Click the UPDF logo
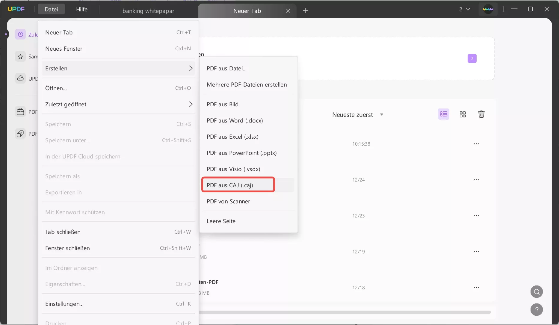559x325 pixels. (x=16, y=9)
